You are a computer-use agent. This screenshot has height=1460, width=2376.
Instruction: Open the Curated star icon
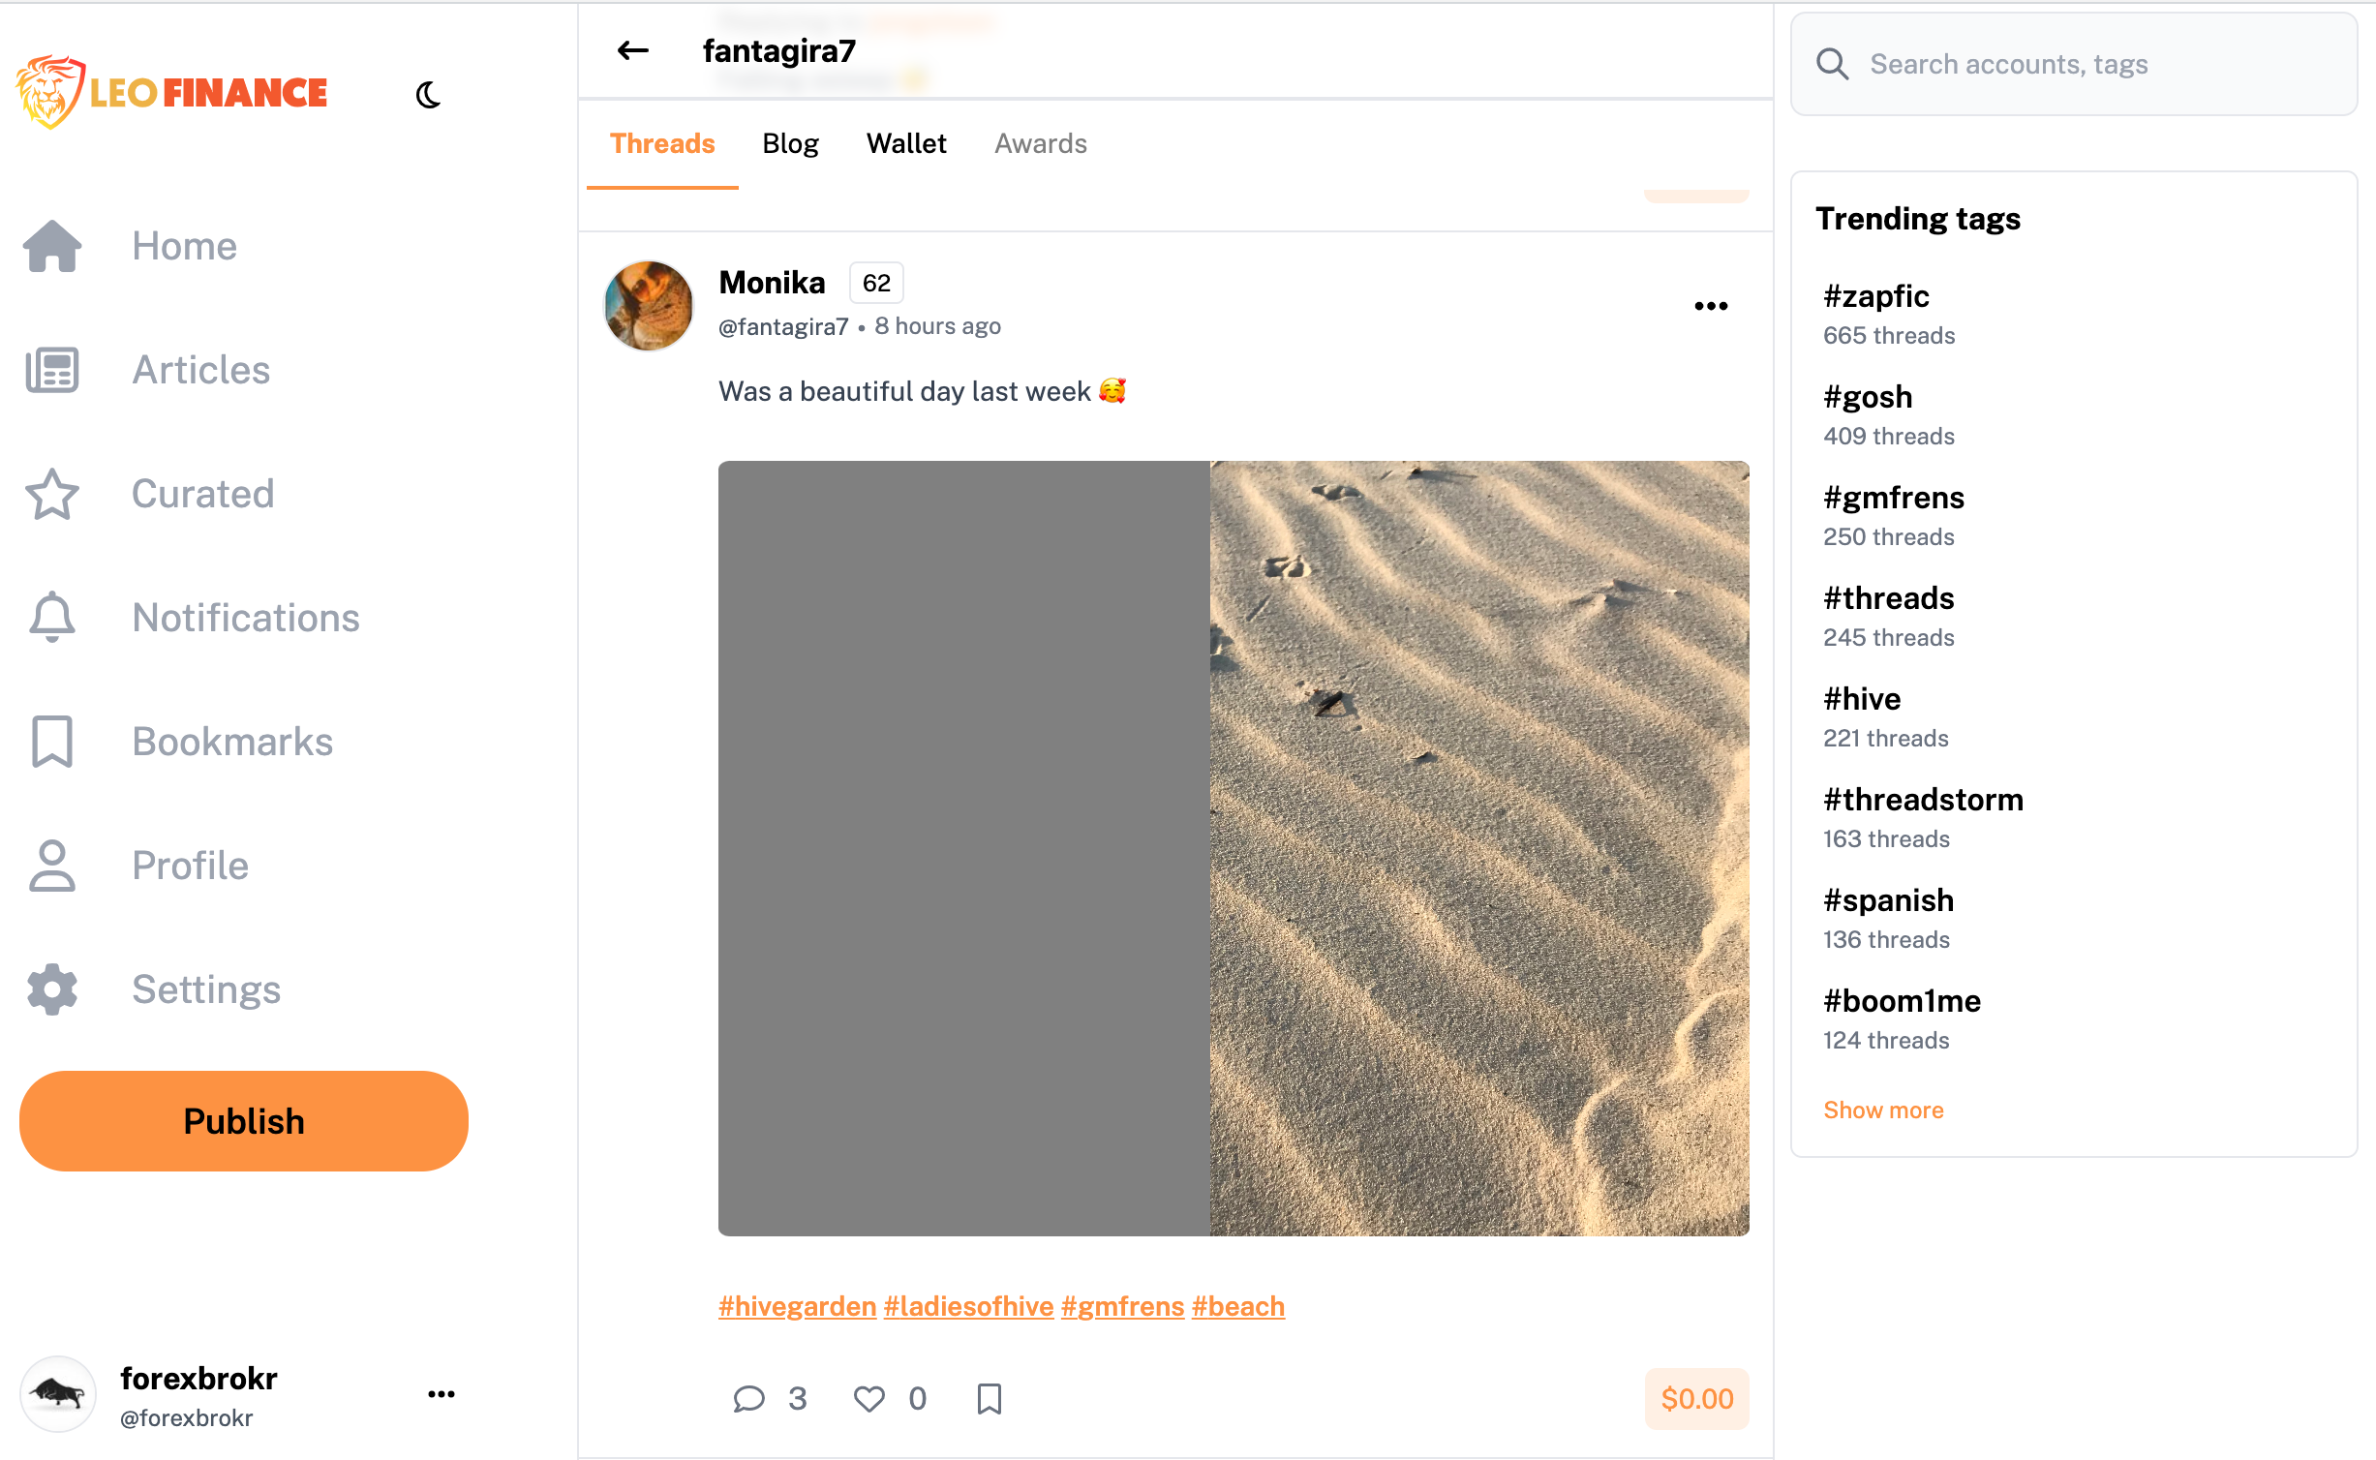(52, 494)
